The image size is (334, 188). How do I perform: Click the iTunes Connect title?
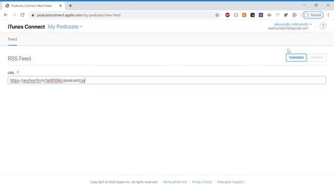click(x=26, y=27)
